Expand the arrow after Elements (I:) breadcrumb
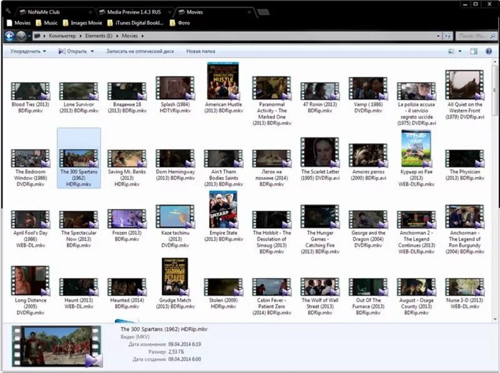The image size is (500, 373). click(117, 36)
